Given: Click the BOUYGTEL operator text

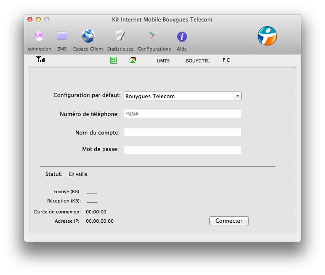Looking at the screenshot, I should (x=198, y=61).
